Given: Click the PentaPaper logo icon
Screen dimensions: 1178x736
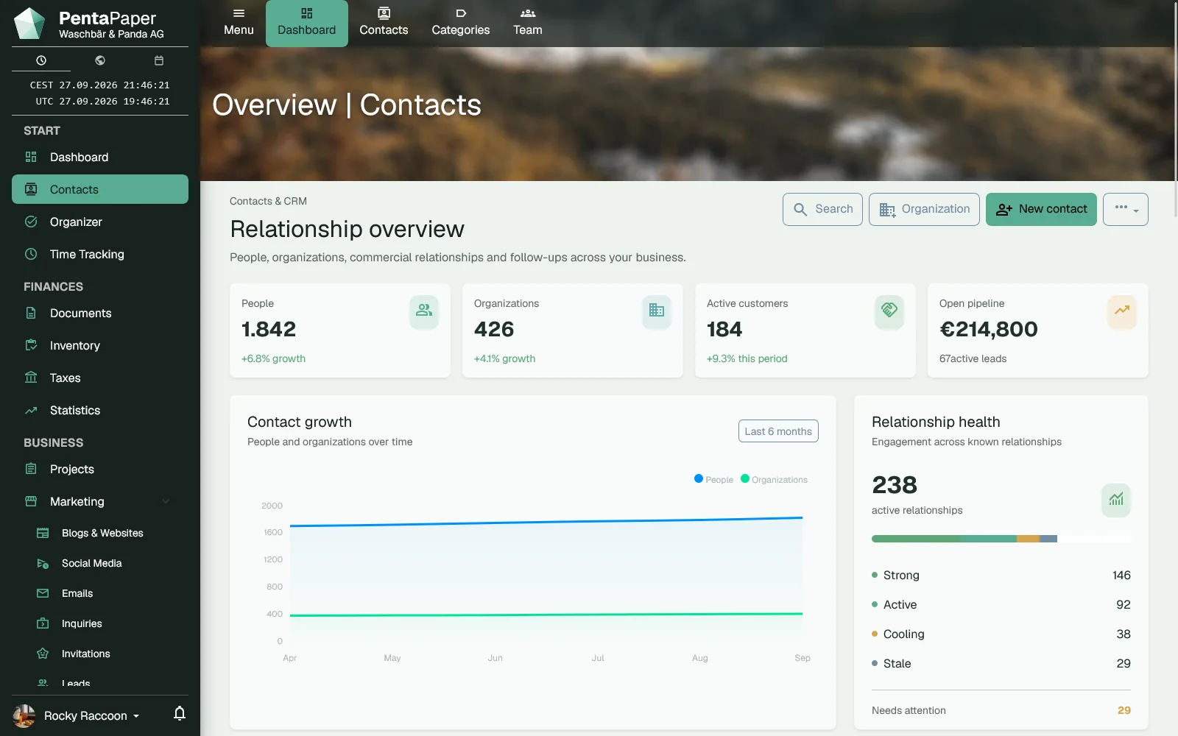Looking at the screenshot, I should [x=29, y=24].
